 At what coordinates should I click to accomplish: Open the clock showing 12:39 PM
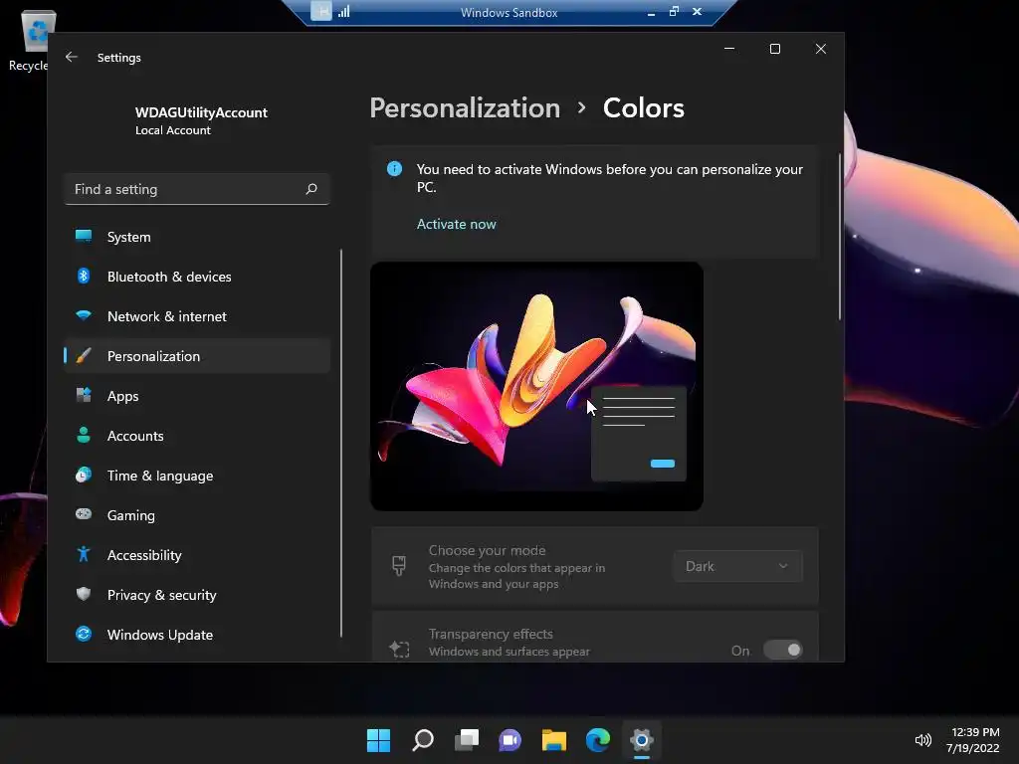tap(975, 732)
